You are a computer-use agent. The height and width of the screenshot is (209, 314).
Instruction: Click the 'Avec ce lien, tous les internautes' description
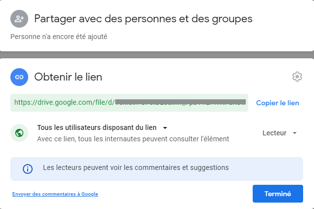[x=133, y=139]
